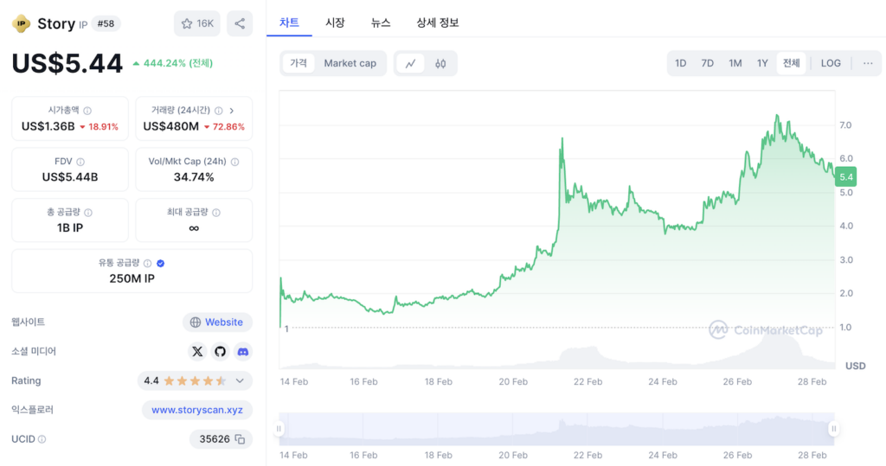Viewport: 886px width, 466px height.
Task: Open the Discord social link
Action: click(243, 351)
